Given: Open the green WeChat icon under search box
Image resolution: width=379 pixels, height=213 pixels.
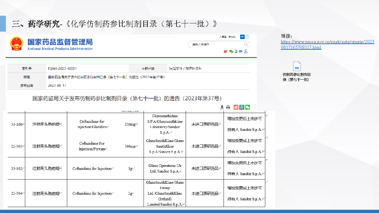Looking at the screenshot, I should coord(231,51).
